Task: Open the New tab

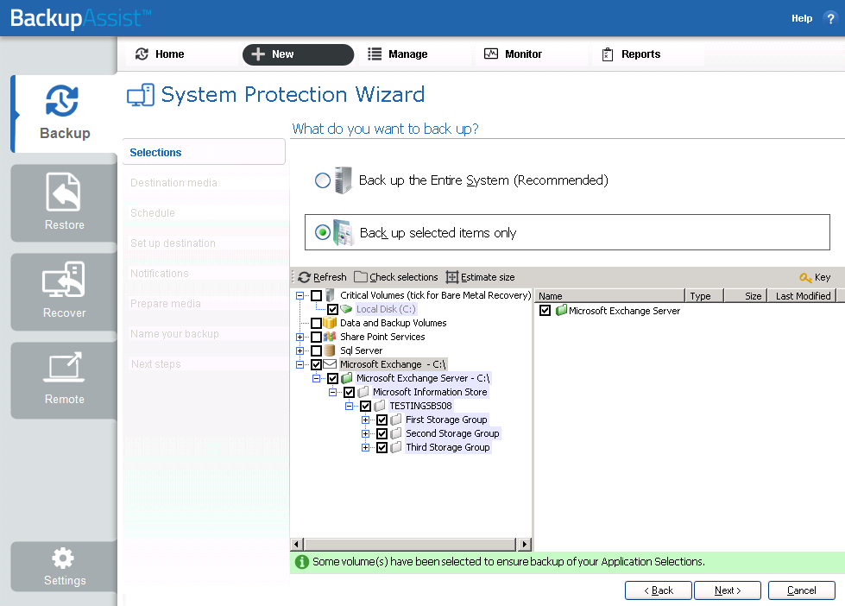Action: [298, 54]
